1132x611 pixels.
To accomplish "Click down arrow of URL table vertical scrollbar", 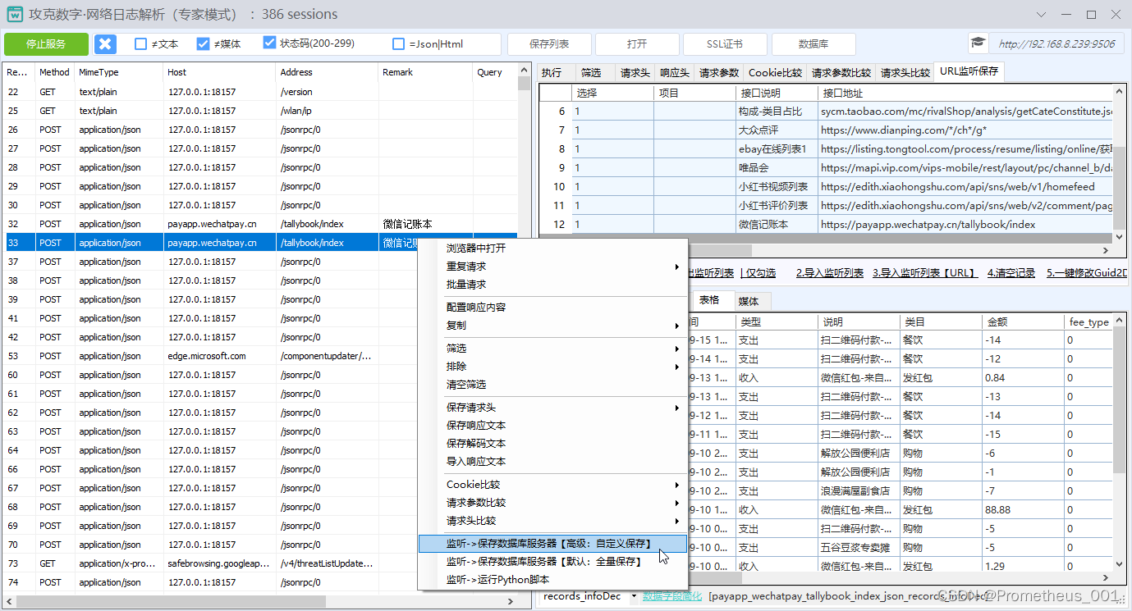I will [1118, 238].
